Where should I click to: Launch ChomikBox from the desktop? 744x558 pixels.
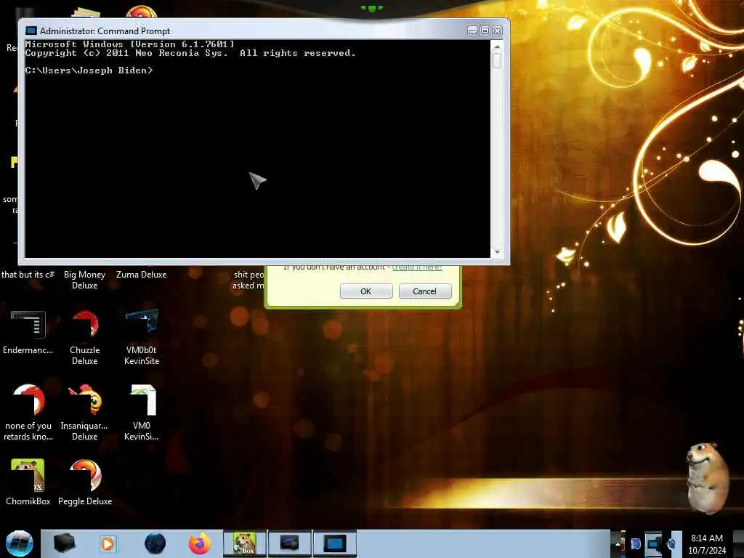(28, 482)
